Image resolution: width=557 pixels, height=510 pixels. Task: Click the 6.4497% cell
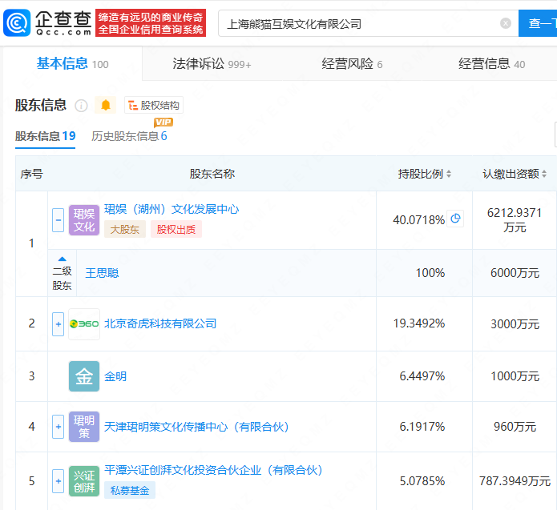[422, 376]
